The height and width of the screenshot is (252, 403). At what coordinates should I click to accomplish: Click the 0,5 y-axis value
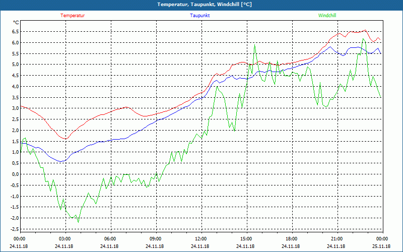16,163
